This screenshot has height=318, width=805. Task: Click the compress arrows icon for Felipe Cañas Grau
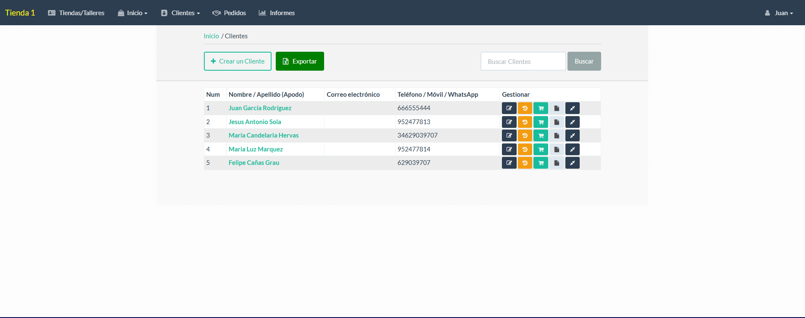pos(572,163)
